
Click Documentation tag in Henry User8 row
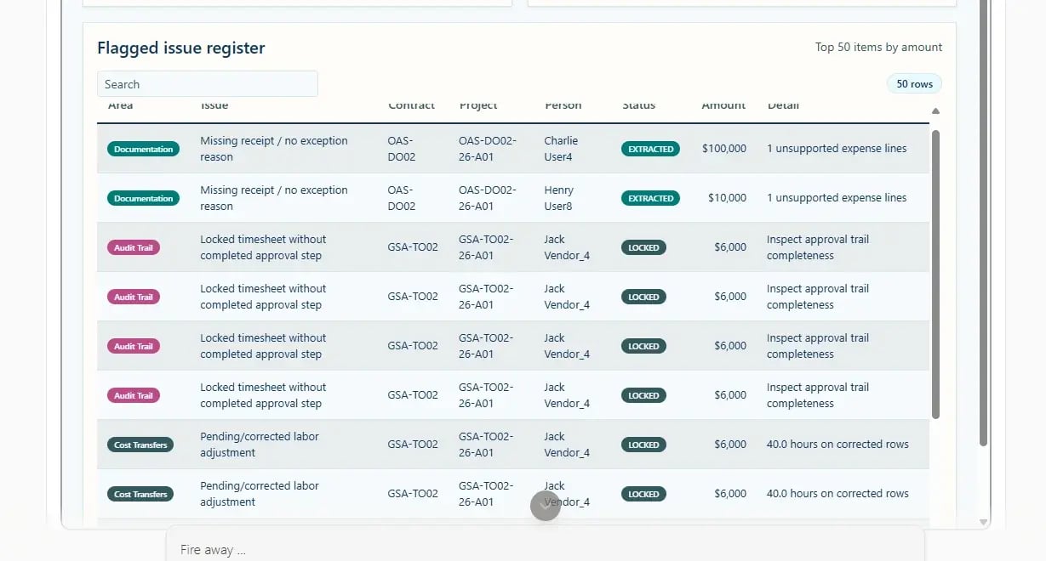coord(143,198)
